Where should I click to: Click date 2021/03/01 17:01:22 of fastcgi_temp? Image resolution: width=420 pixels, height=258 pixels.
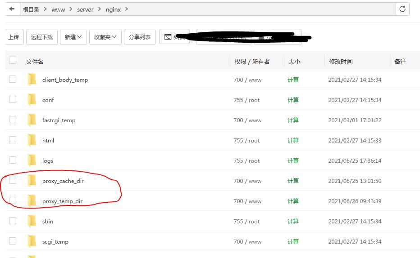[x=355, y=120]
